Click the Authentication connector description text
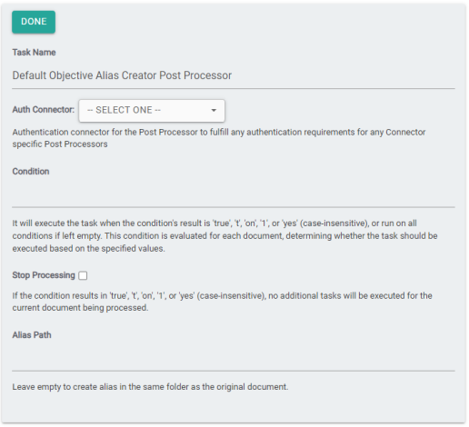 coord(219,138)
